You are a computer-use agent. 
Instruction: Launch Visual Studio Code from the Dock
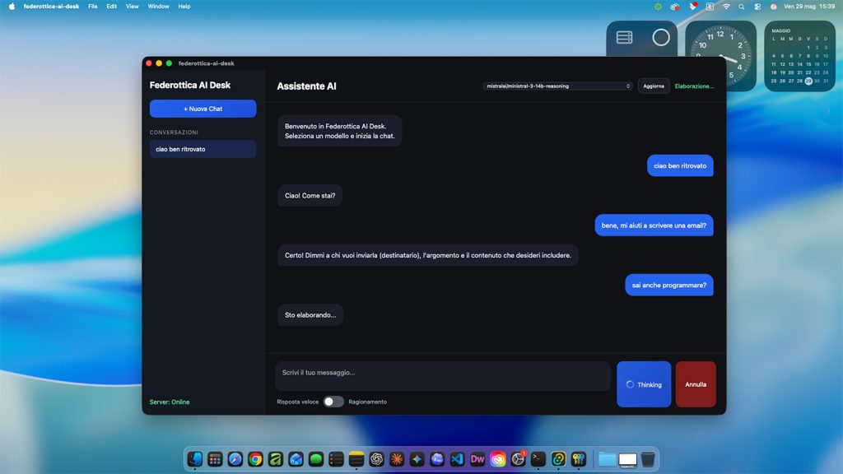tap(457, 459)
